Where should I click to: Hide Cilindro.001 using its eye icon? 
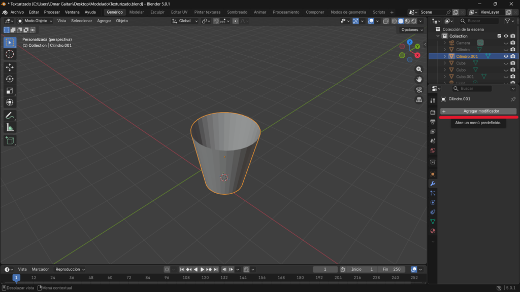(x=506, y=56)
